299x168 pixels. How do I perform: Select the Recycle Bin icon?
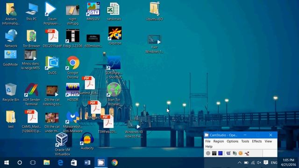click(11, 92)
